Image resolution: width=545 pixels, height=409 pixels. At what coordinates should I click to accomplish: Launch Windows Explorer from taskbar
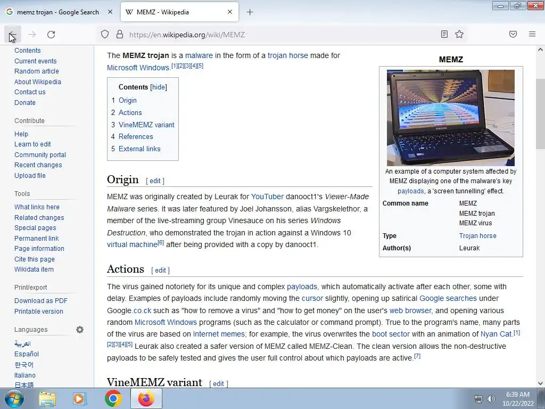click(47, 398)
